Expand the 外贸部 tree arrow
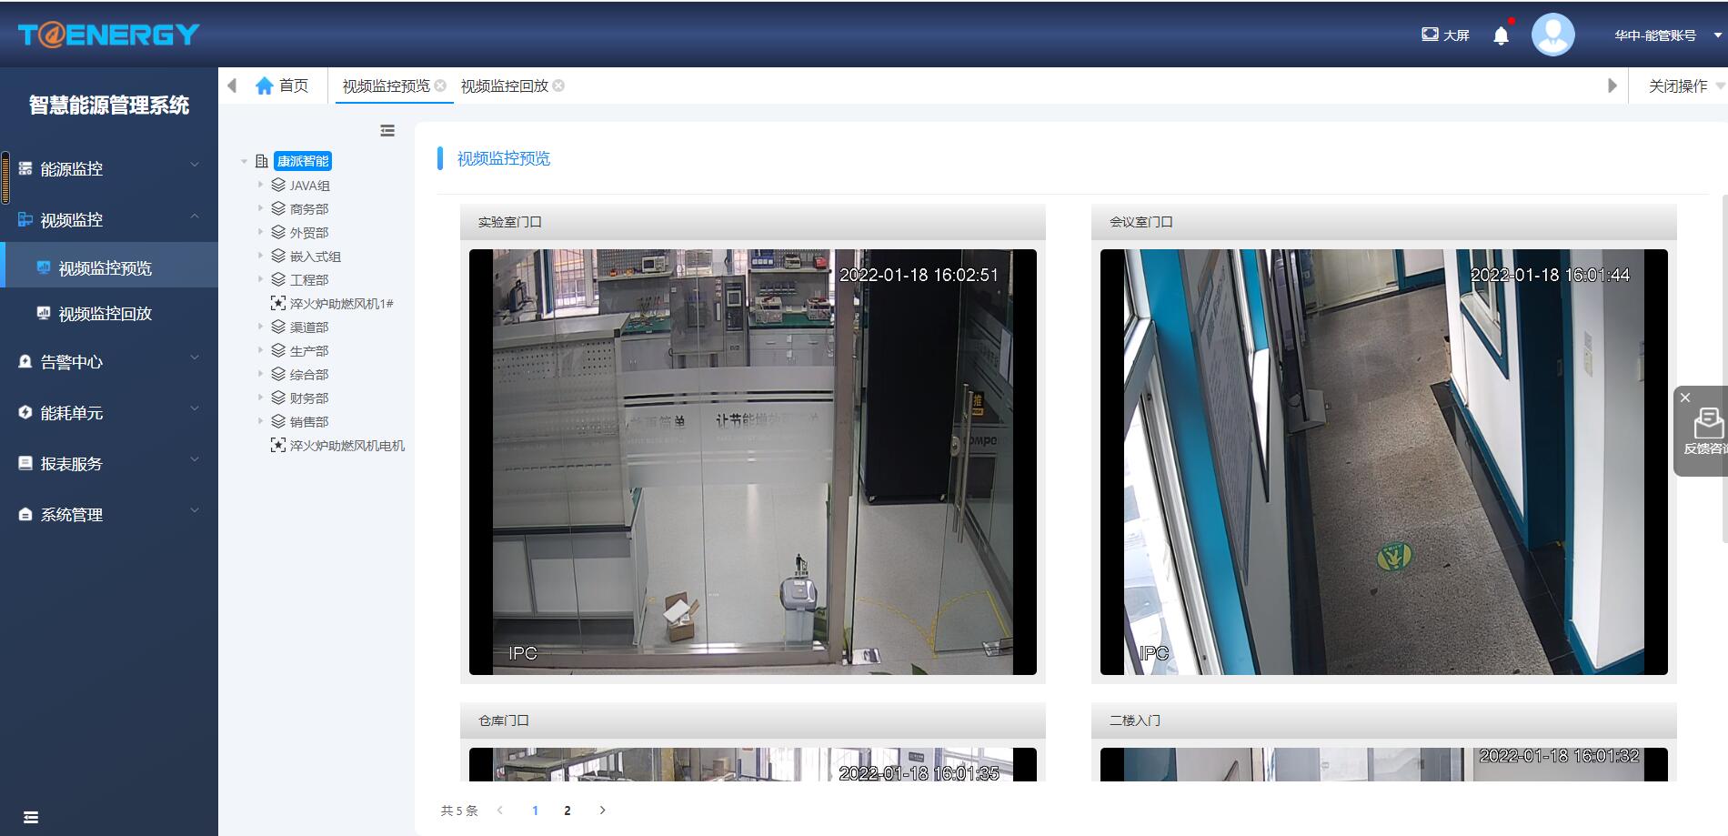 [x=260, y=232]
